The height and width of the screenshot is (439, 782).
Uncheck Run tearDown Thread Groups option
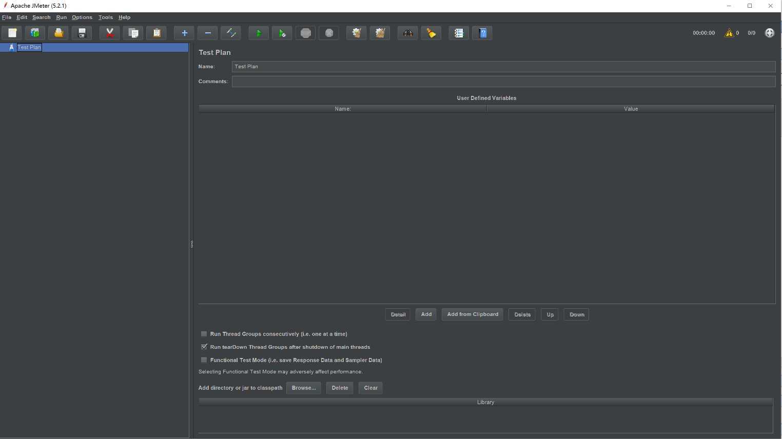pyautogui.click(x=204, y=347)
